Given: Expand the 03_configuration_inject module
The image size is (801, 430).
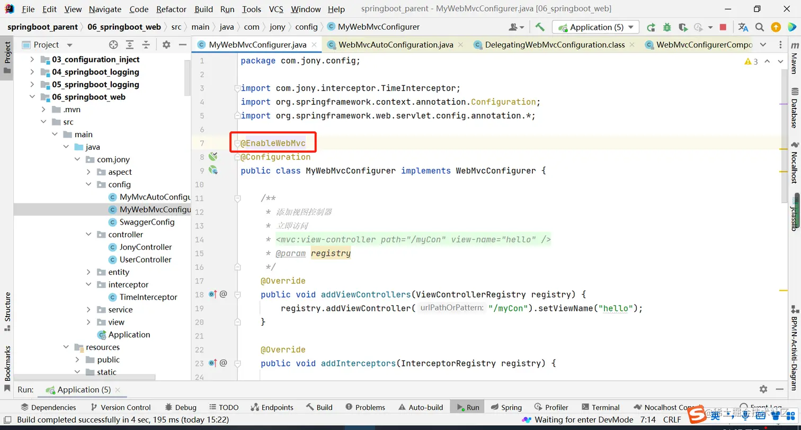Looking at the screenshot, I should coord(32,59).
